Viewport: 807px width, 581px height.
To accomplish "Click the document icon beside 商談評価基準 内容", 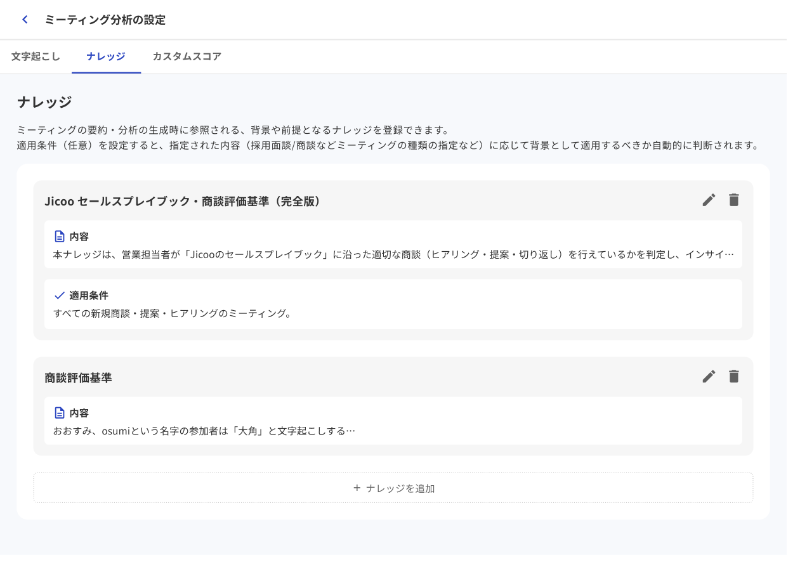I will [x=59, y=412].
